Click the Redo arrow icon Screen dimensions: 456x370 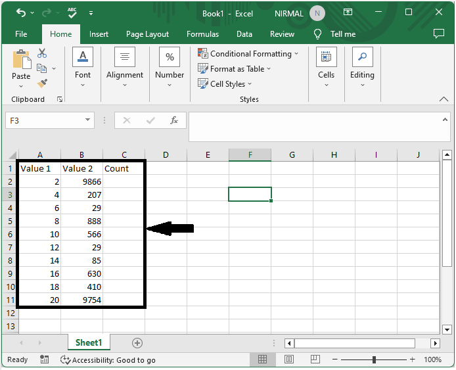tap(47, 12)
